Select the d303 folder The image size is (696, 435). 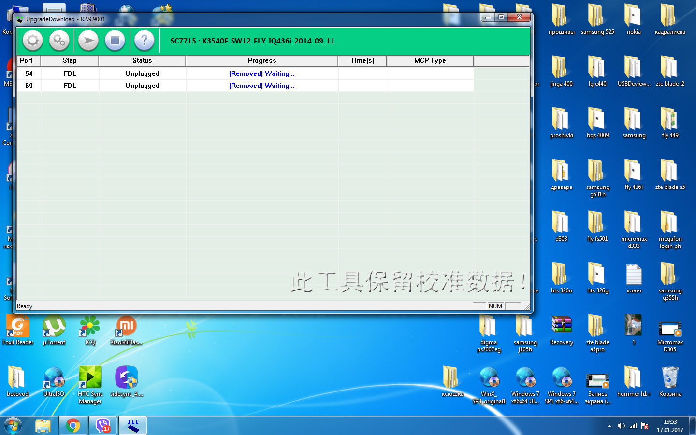[561, 227]
